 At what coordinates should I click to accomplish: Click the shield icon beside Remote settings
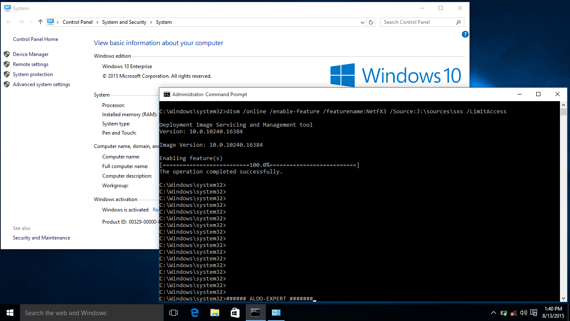(7, 64)
